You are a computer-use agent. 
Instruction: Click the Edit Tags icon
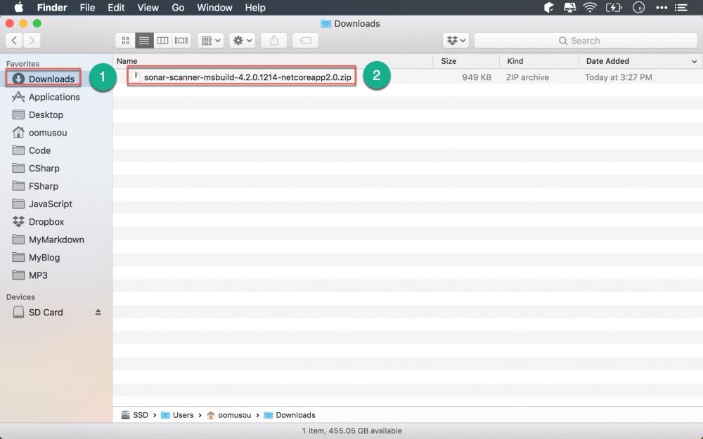pos(305,40)
